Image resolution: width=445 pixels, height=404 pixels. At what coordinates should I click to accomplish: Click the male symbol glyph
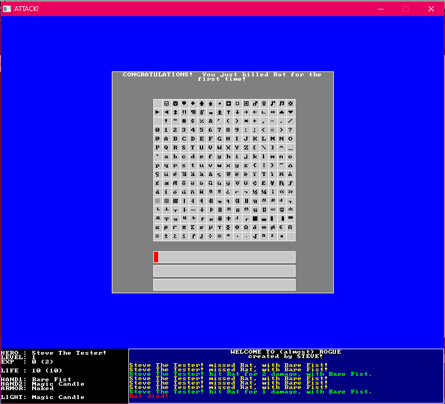pos(255,103)
